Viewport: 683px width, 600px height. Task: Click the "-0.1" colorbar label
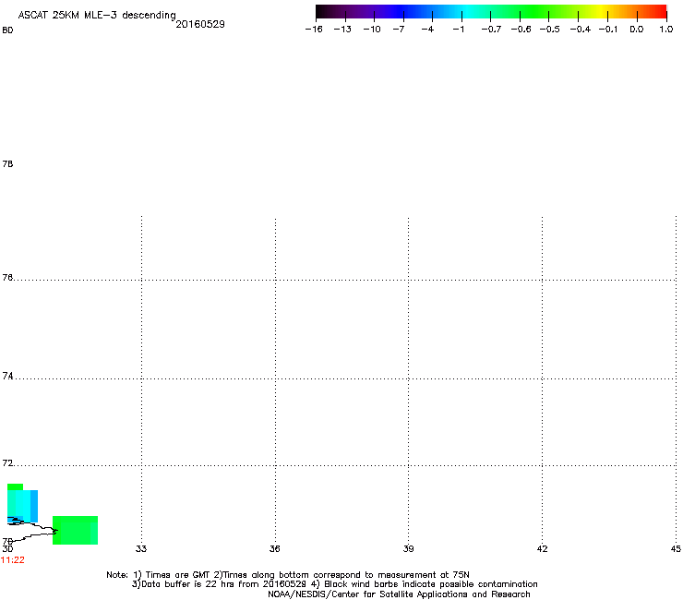click(608, 30)
